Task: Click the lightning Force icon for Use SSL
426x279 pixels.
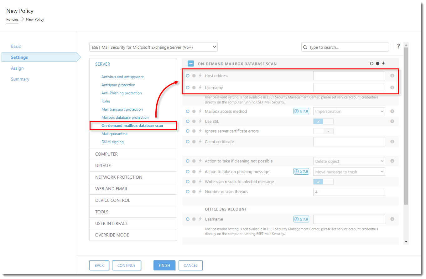Action: click(x=200, y=121)
